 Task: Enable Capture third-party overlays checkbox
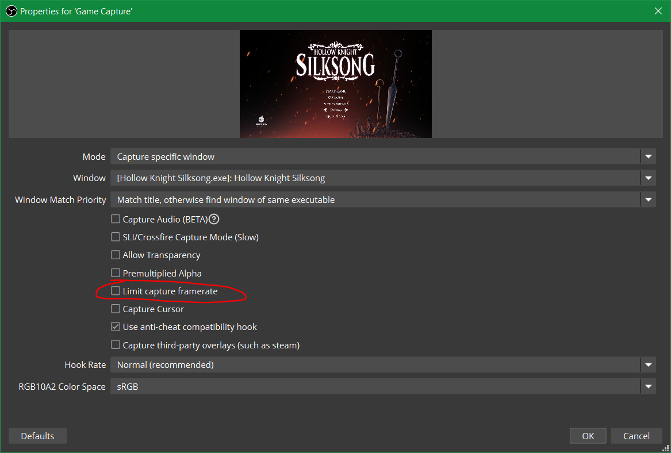click(116, 345)
